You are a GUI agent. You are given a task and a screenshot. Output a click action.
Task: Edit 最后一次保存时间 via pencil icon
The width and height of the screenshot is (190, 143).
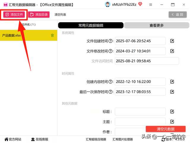click(172, 92)
